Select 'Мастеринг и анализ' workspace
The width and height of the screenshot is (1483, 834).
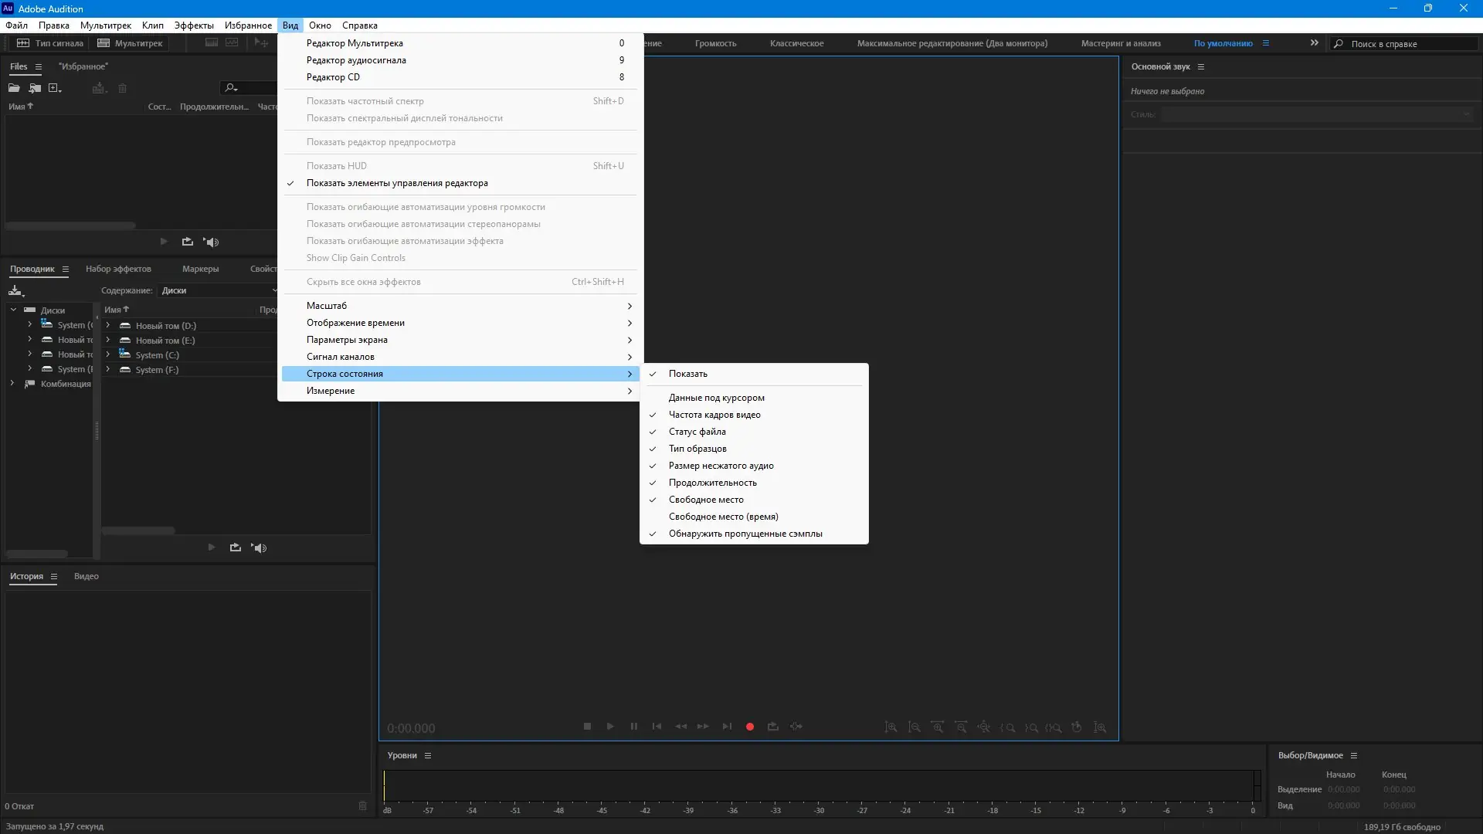[x=1120, y=43]
